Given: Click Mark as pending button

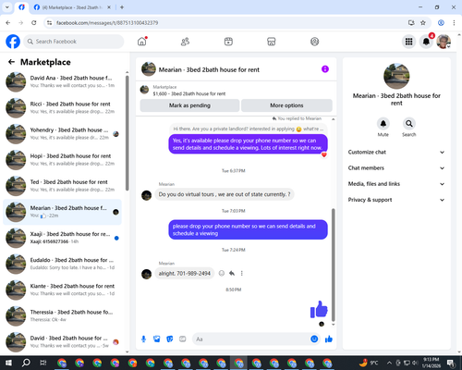Looking at the screenshot, I should 189,105.
